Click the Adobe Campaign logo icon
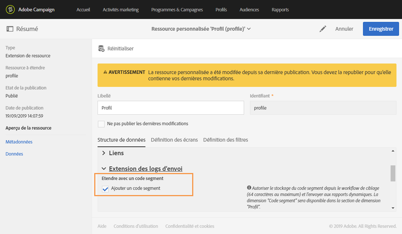 click(x=10, y=10)
